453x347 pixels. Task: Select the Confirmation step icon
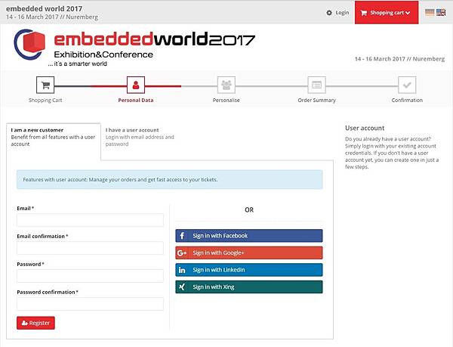[x=407, y=85]
